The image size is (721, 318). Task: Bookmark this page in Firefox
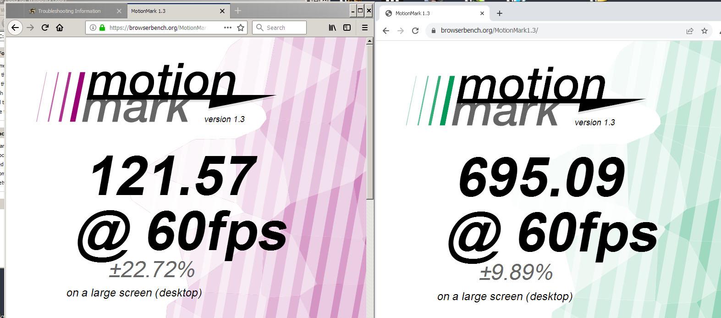(x=240, y=28)
